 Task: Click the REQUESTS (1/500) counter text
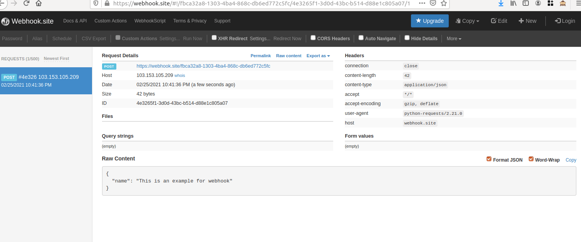[20, 59]
